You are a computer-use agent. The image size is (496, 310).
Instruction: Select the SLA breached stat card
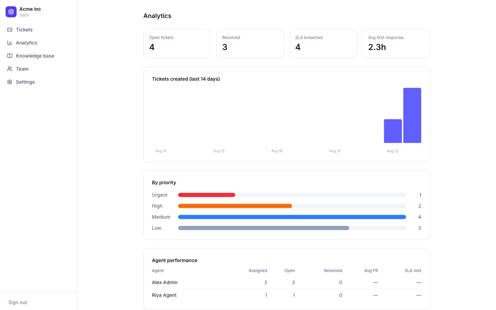pos(323,44)
